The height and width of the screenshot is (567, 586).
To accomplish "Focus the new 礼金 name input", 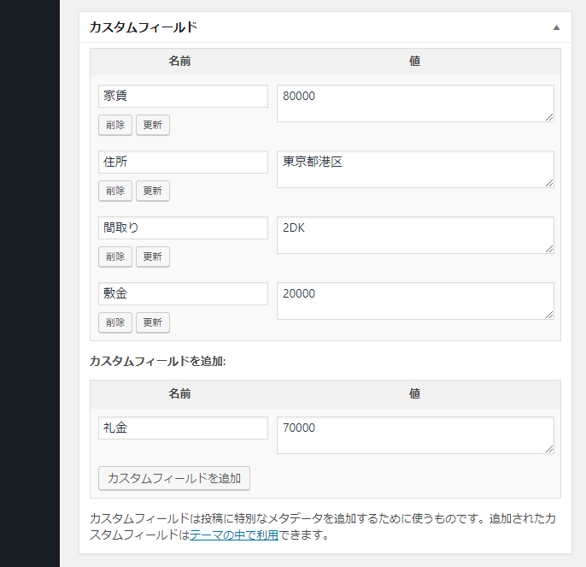I will pyautogui.click(x=183, y=428).
